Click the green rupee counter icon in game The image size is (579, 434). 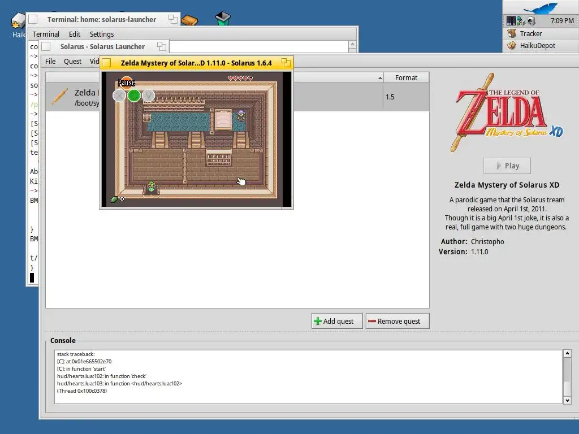(x=114, y=199)
